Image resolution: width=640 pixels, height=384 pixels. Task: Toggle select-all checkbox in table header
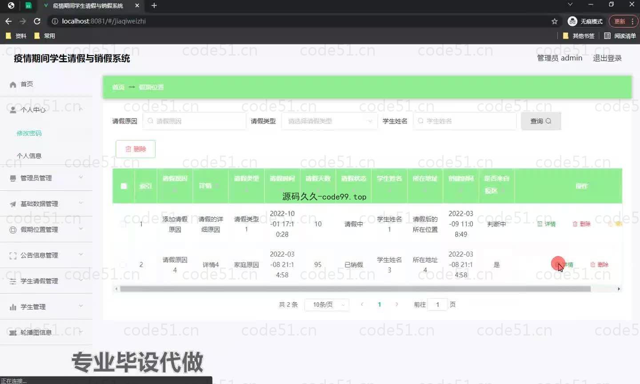pos(124,186)
